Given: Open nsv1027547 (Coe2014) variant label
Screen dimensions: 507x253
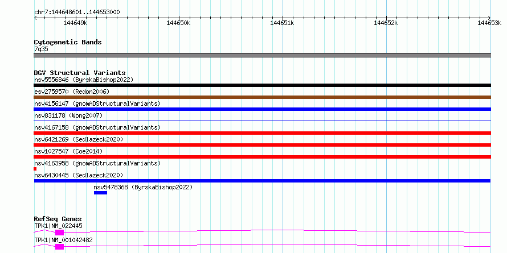Looking at the screenshot, I should tap(68, 151).
